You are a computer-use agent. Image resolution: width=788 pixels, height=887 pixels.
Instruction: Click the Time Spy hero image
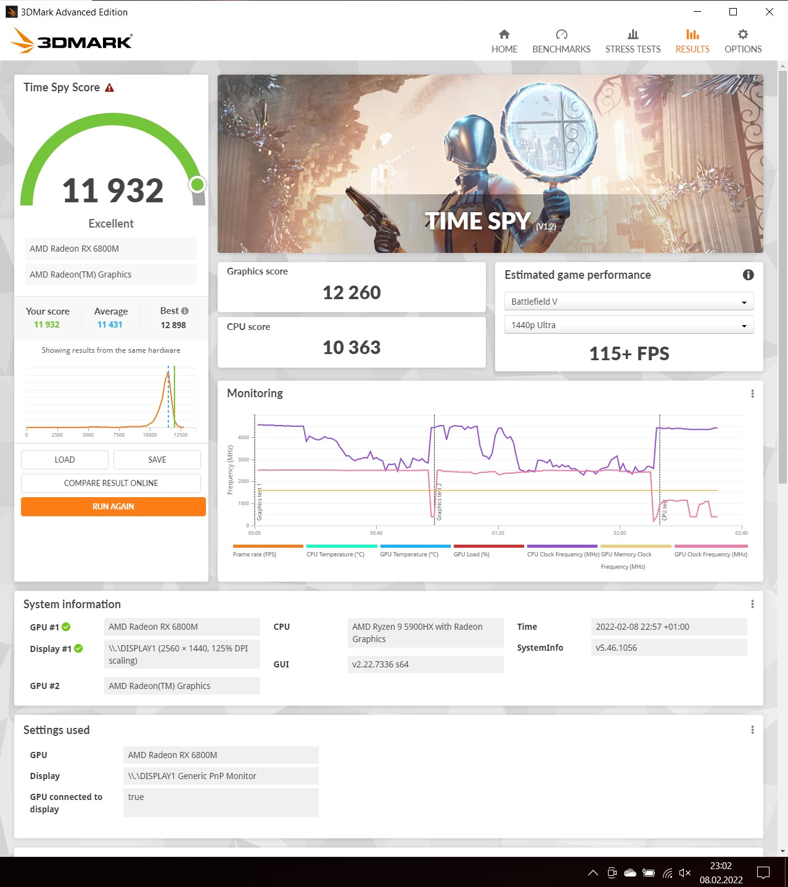[x=490, y=163]
